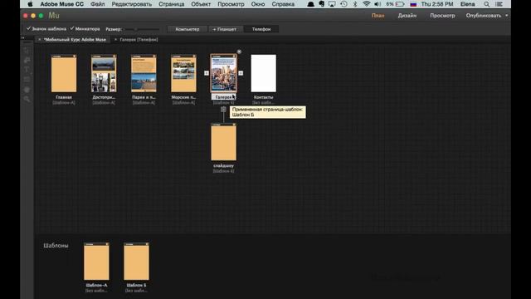Open the AirPlay display menu
Image resolution: width=531 pixels, height=299 pixels.
pos(332,4)
